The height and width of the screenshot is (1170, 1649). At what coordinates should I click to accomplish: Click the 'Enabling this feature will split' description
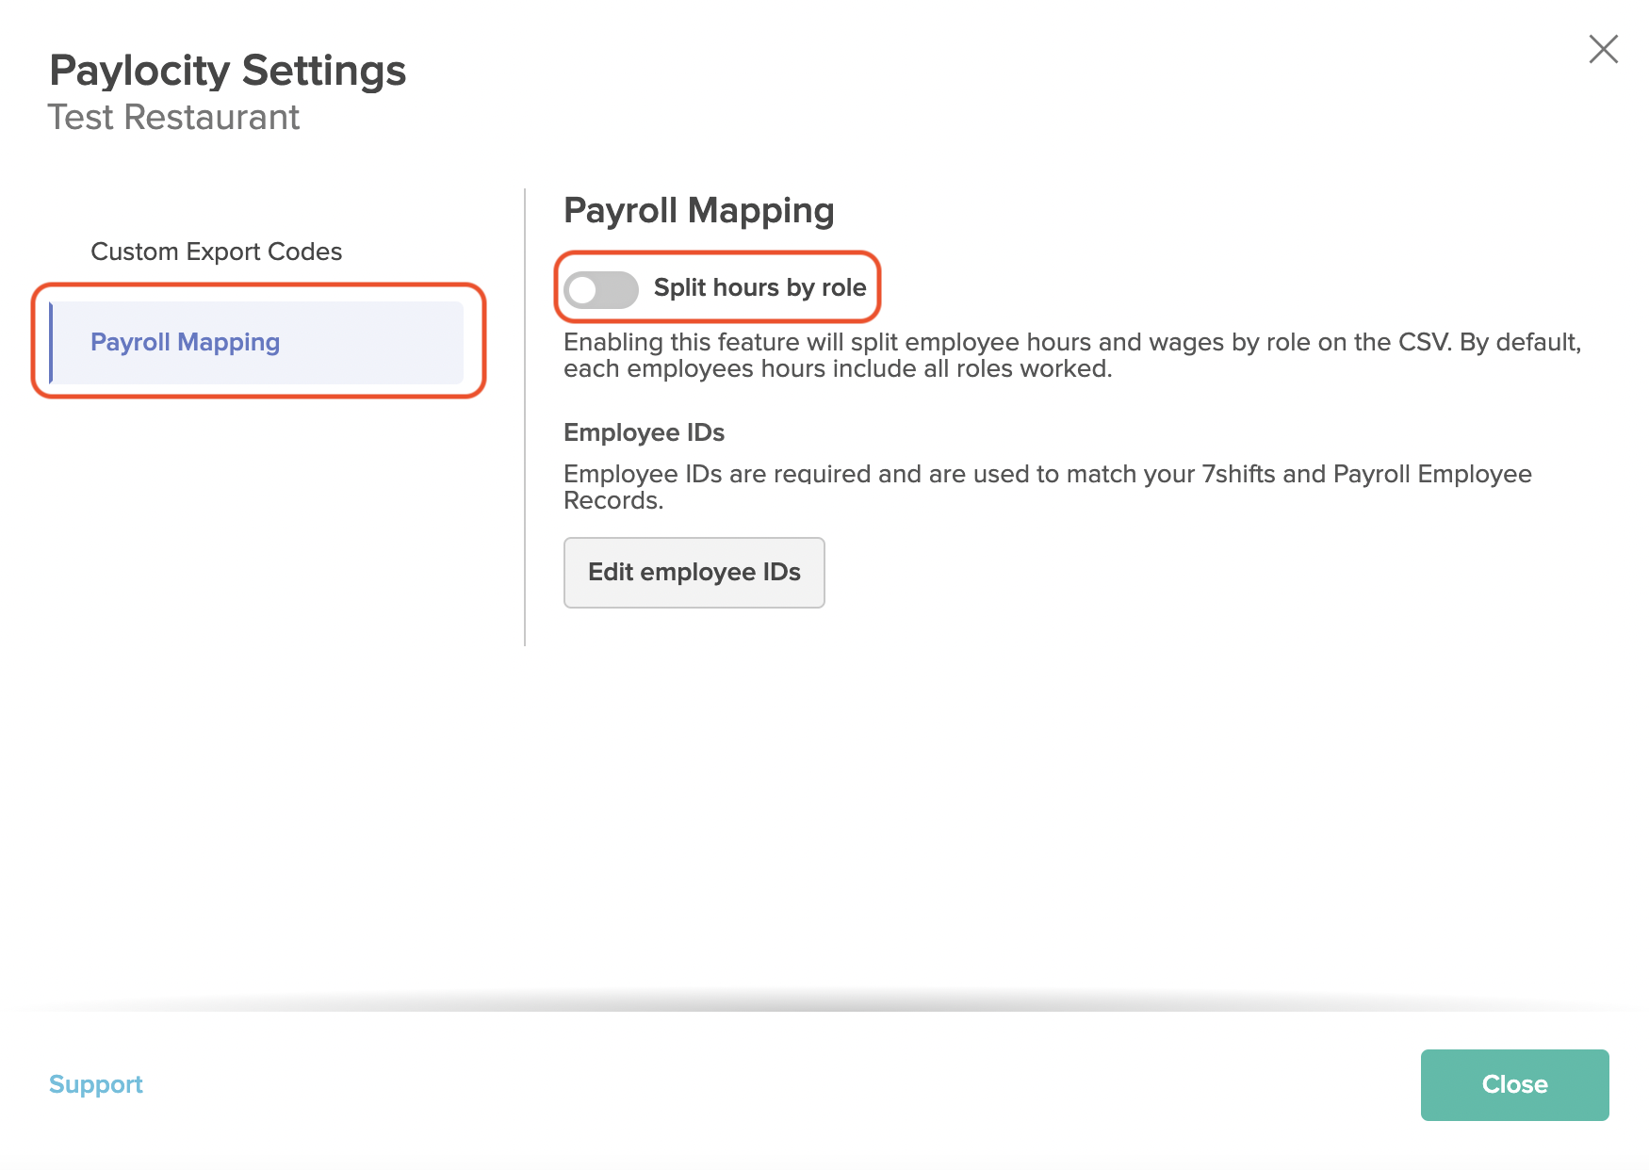pos(1072,355)
